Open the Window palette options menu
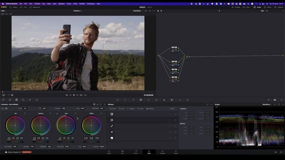 click(212, 104)
